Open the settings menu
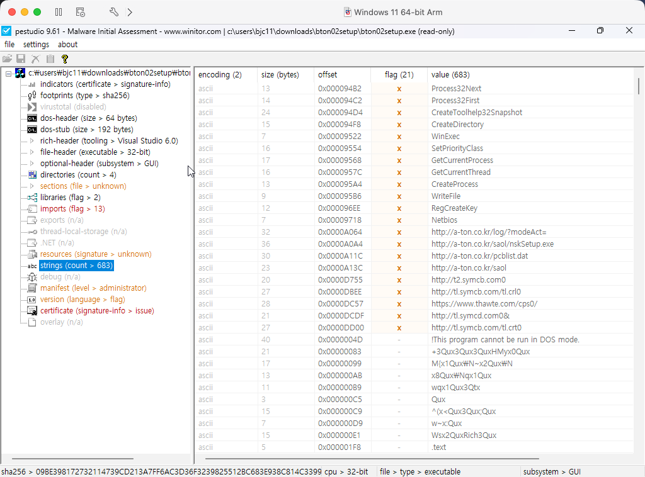Image resolution: width=645 pixels, height=477 pixels. tap(36, 45)
